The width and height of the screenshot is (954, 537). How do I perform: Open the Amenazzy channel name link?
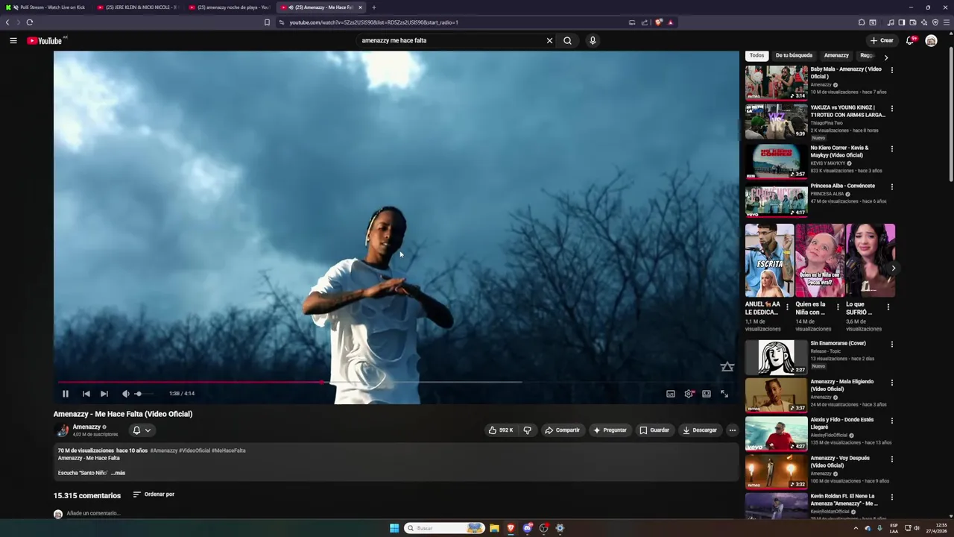[86, 427]
